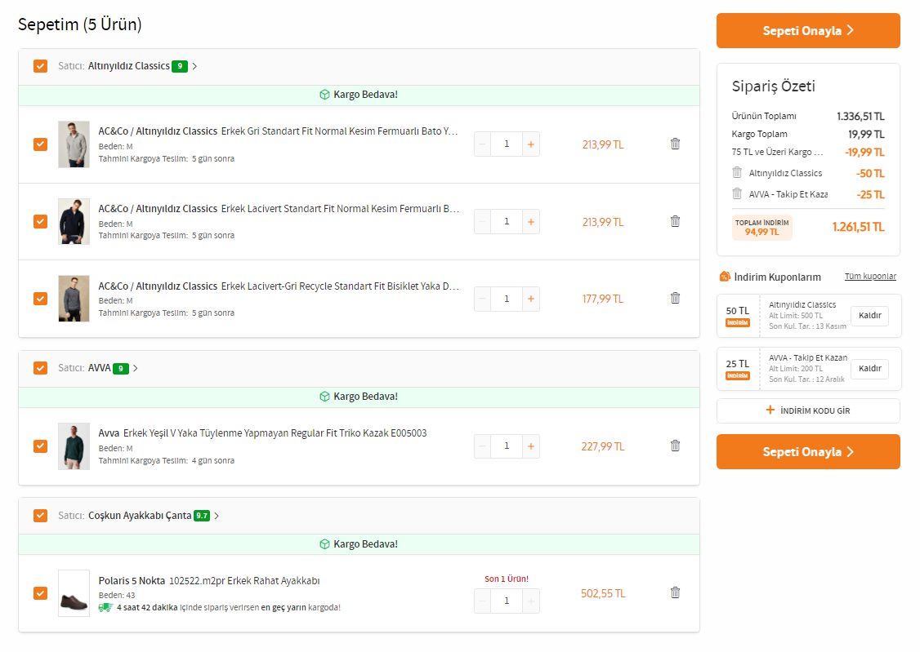
Task: Open Tüm kuponlar link
Action: [x=870, y=277]
